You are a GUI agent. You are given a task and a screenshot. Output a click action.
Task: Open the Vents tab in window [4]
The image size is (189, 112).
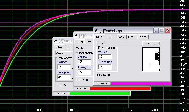pyautogui.click(x=121, y=37)
